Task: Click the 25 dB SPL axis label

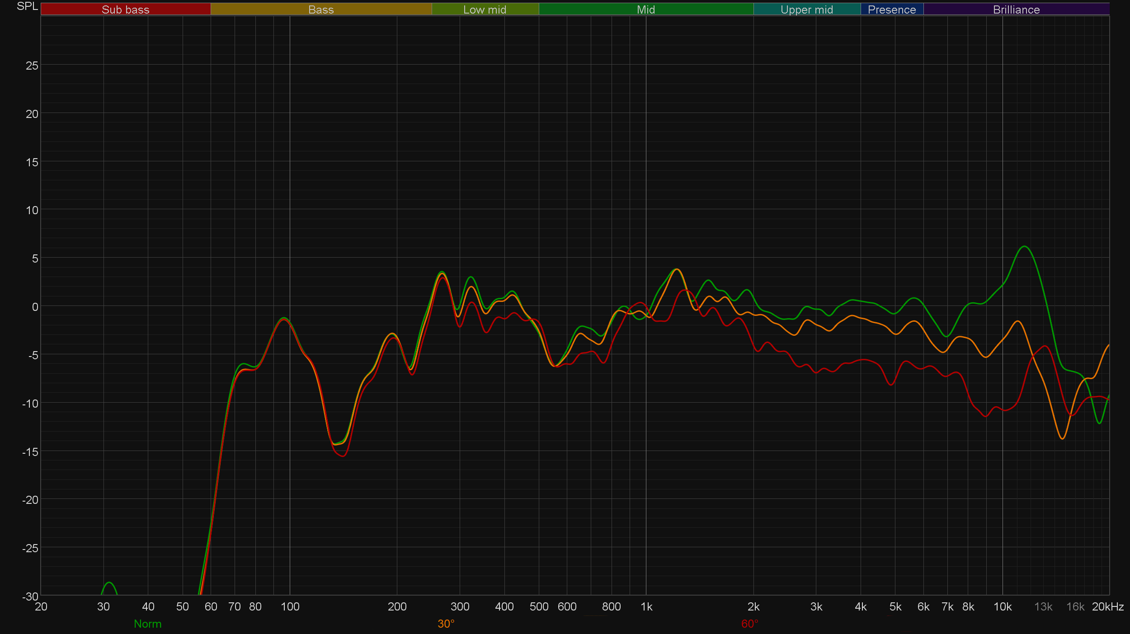Action: click(x=32, y=66)
